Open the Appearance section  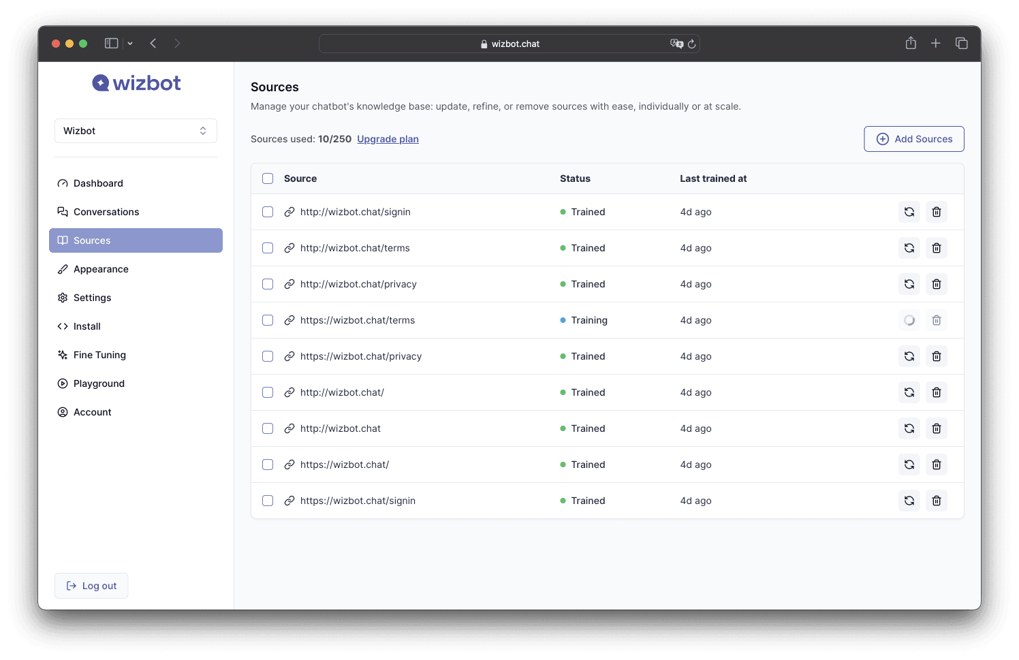tap(136, 269)
